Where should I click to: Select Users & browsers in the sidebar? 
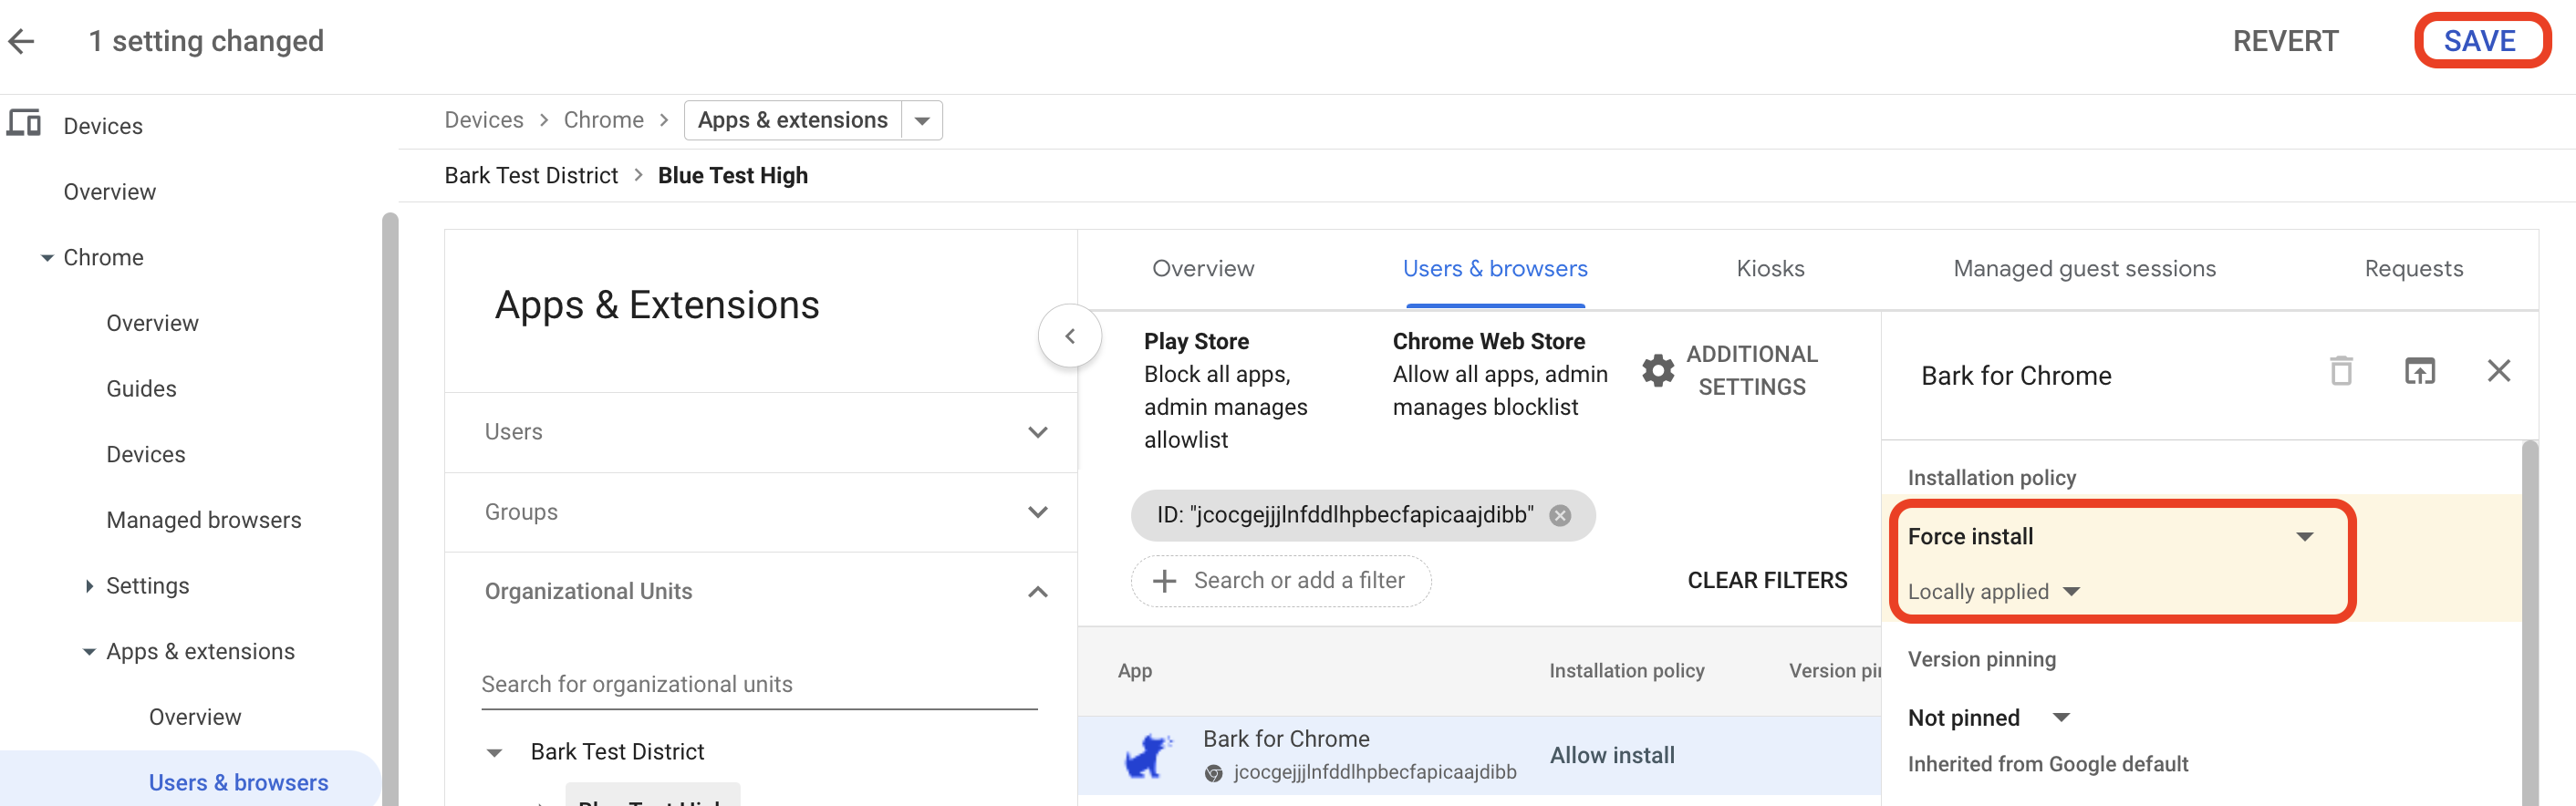[x=238, y=783]
